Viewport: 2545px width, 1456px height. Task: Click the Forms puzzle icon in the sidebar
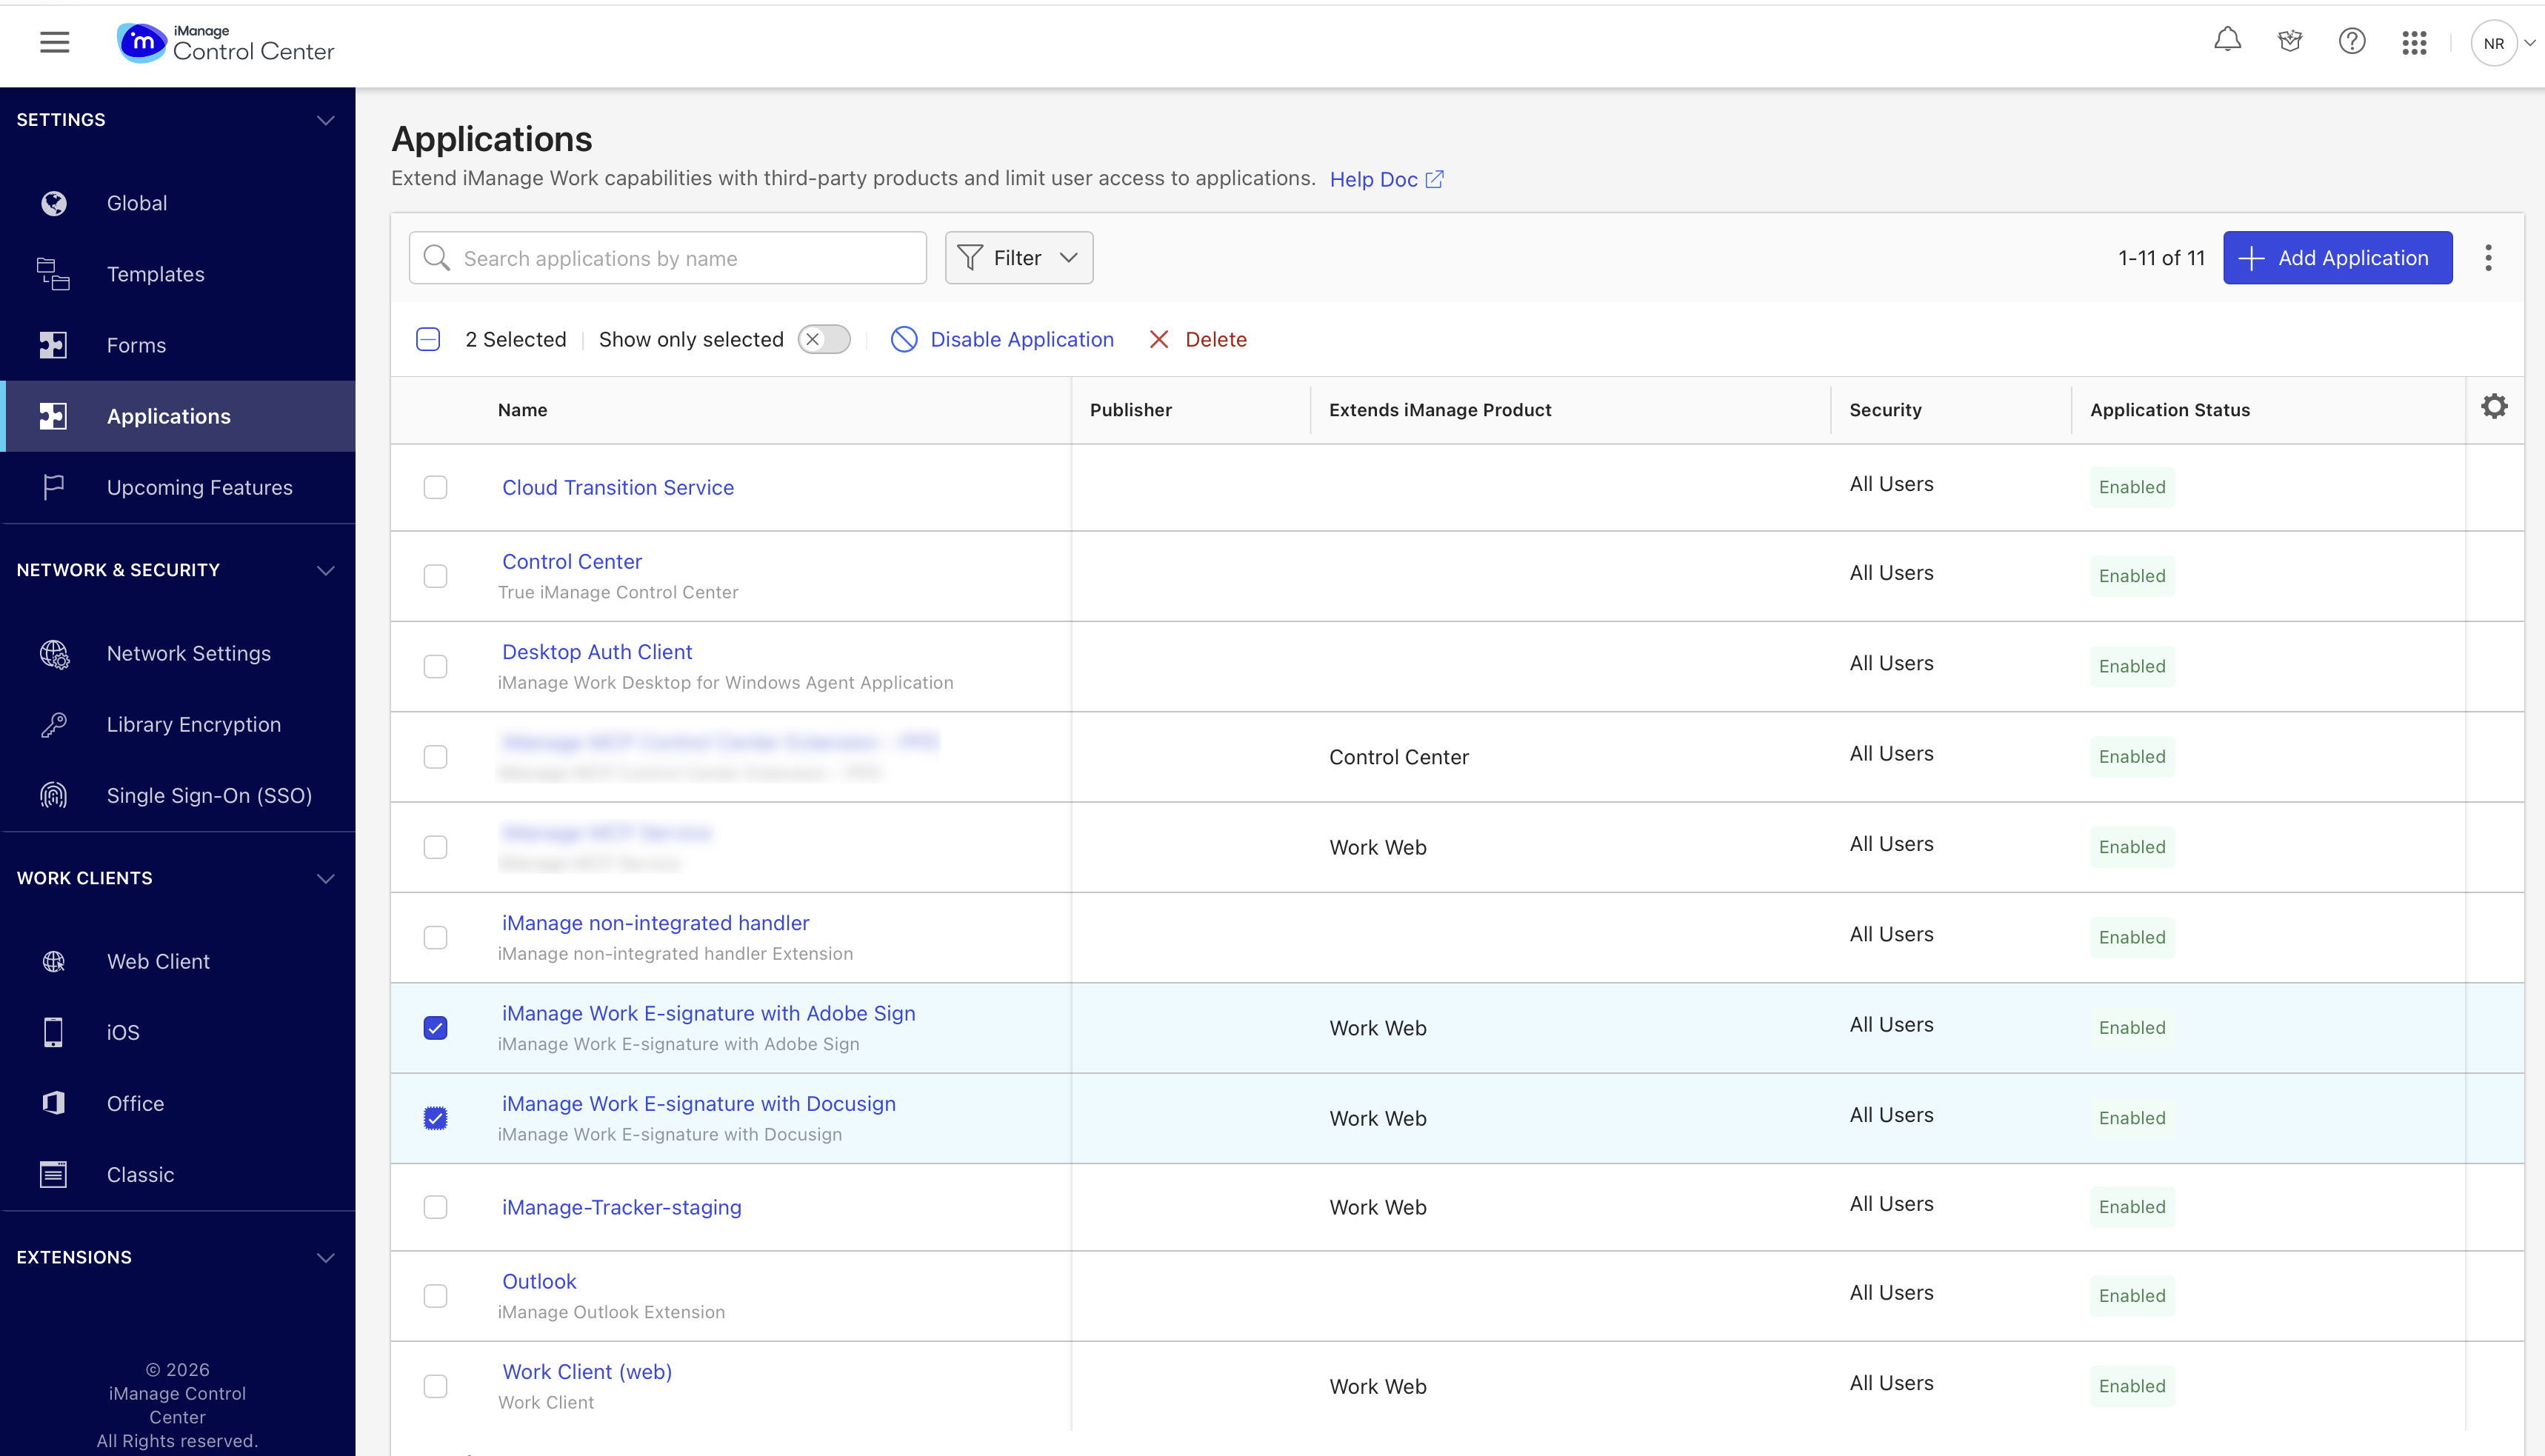tap(54, 345)
